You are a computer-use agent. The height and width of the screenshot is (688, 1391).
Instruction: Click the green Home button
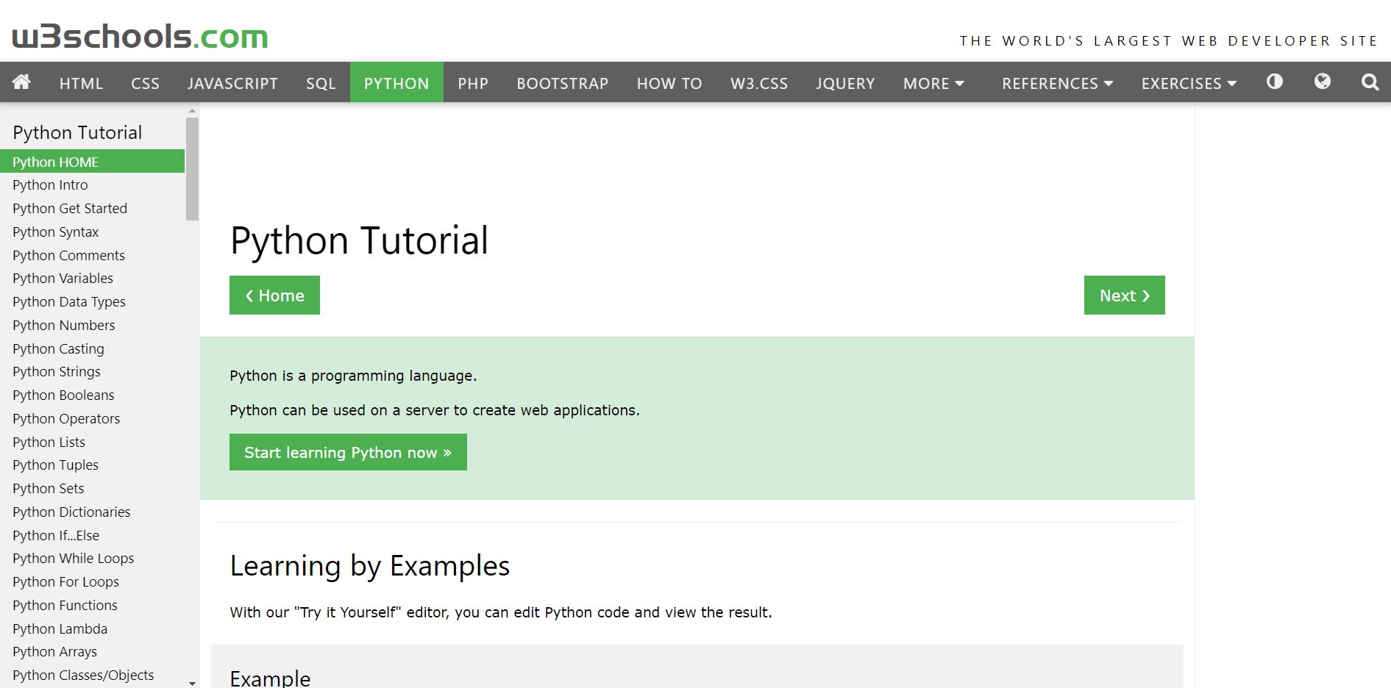coord(274,295)
